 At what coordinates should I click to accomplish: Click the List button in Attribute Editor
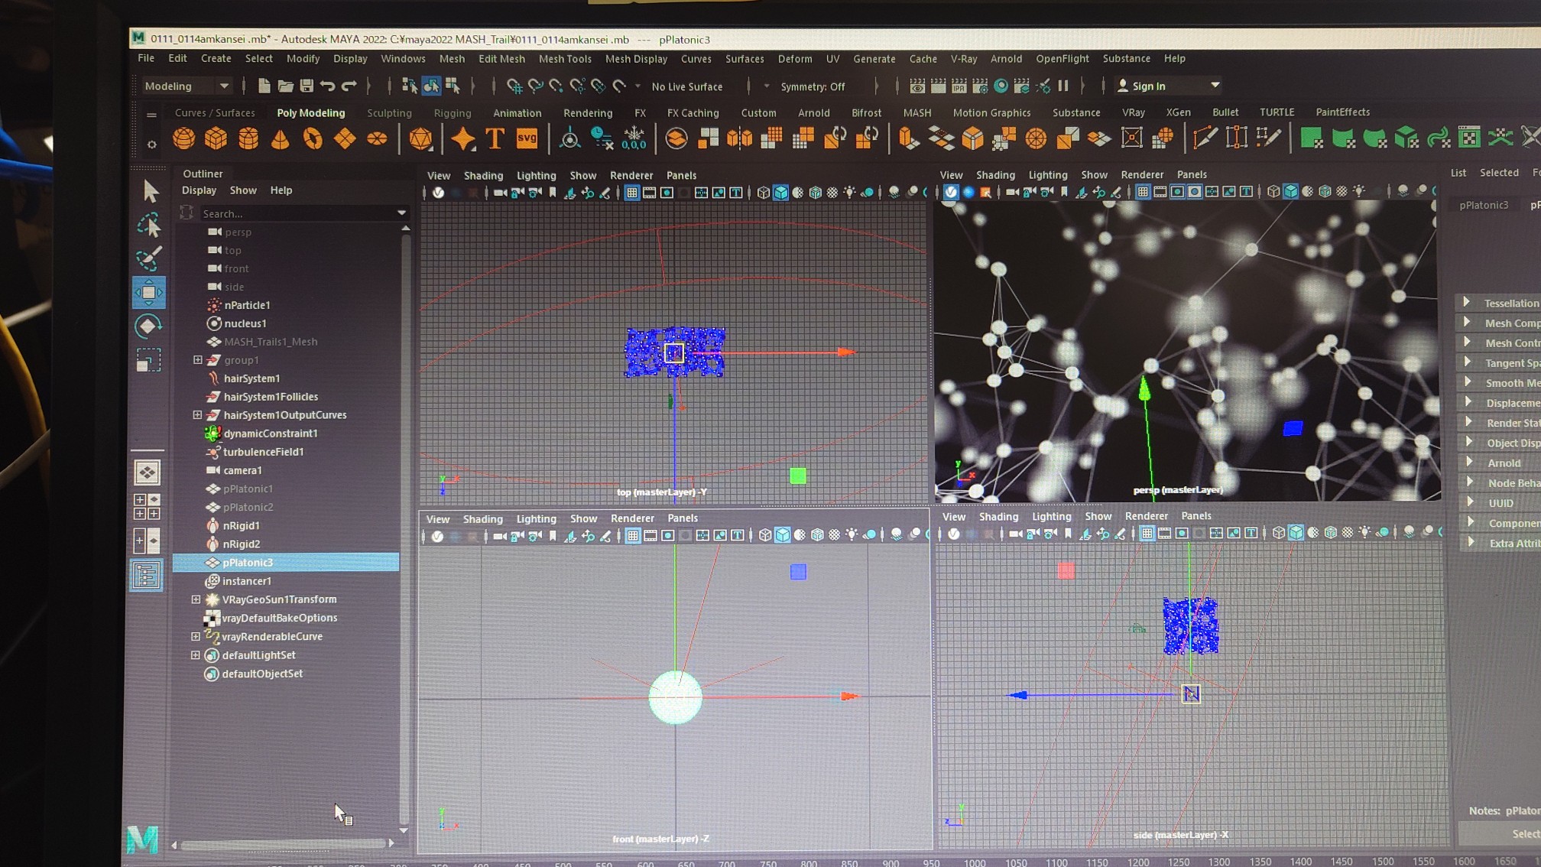pyautogui.click(x=1458, y=173)
